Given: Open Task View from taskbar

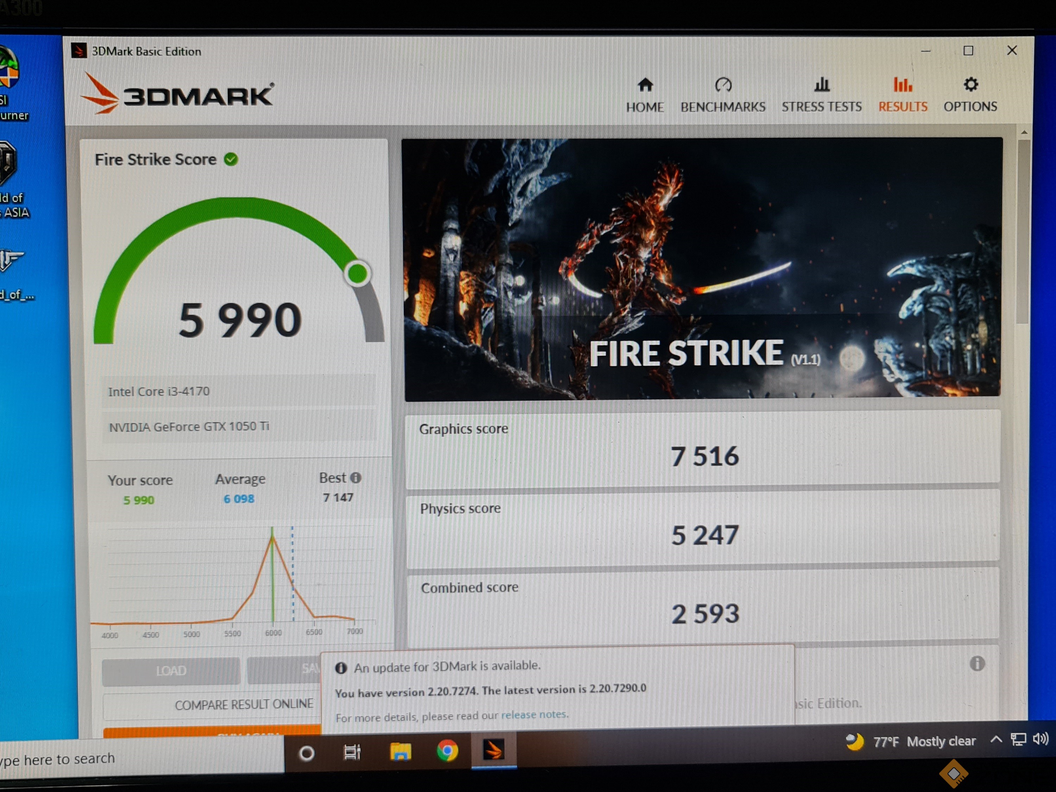Looking at the screenshot, I should (x=352, y=752).
